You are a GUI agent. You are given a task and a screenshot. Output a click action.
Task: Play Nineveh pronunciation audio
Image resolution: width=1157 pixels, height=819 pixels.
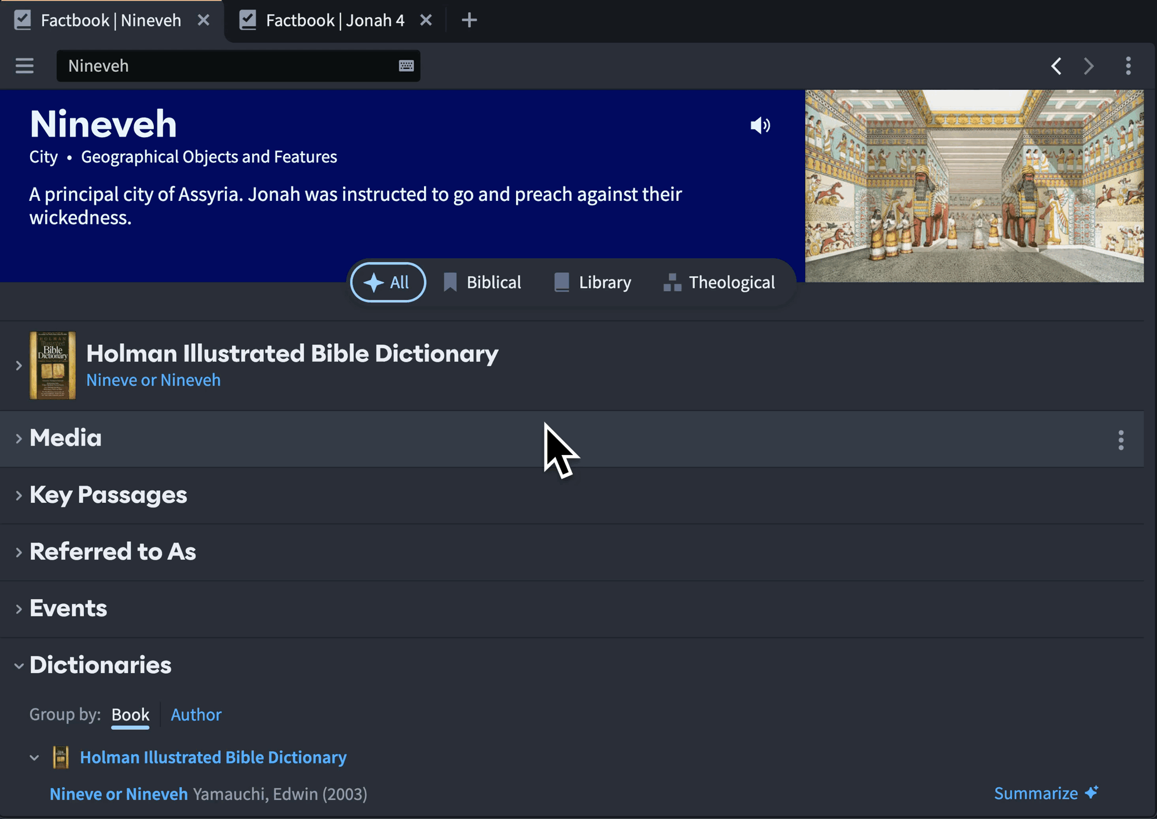click(x=760, y=126)
